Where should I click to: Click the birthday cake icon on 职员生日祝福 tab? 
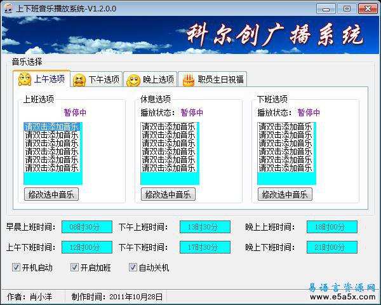(189, 80)
